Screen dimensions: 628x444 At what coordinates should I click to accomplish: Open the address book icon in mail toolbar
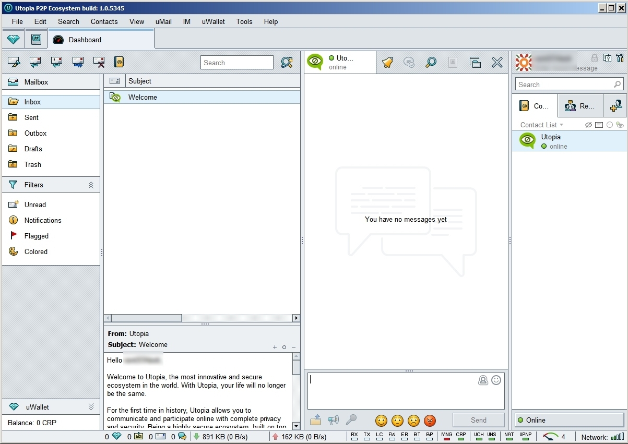point(119,63)
